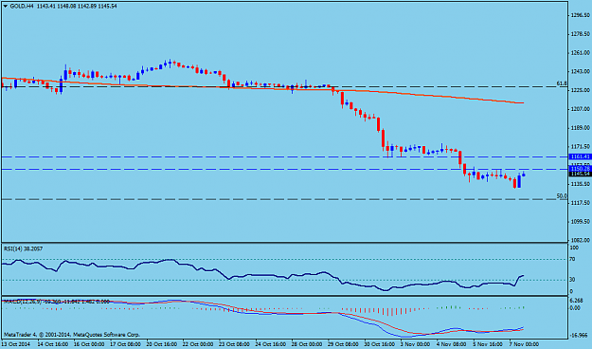Click the 1261.00 price axis value
Image resolution: width=592 pixels, height=349 pixels.
click(581, 53)
